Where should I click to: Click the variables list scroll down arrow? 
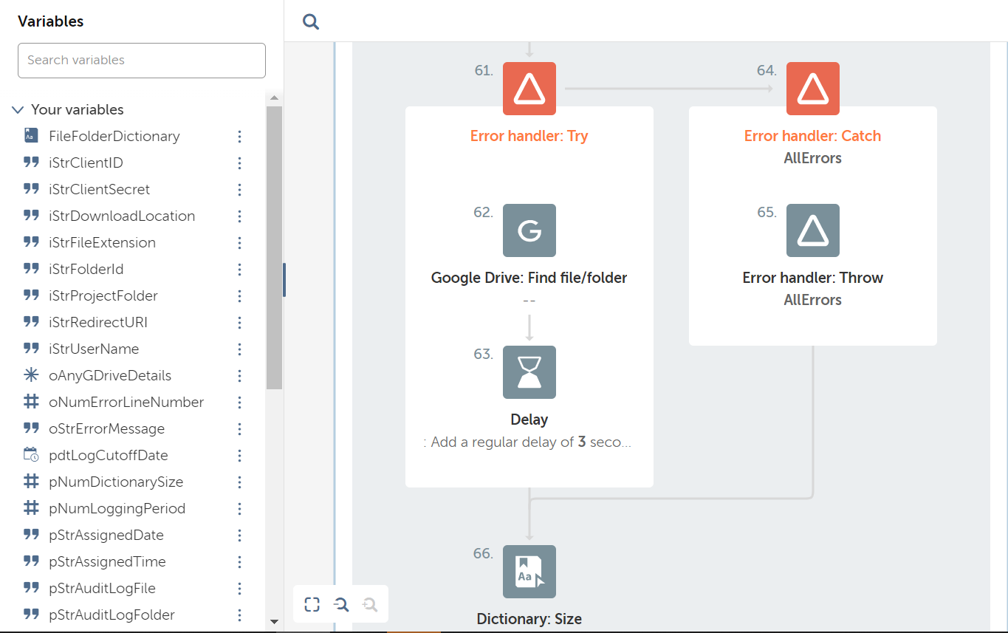click(274, 622)
